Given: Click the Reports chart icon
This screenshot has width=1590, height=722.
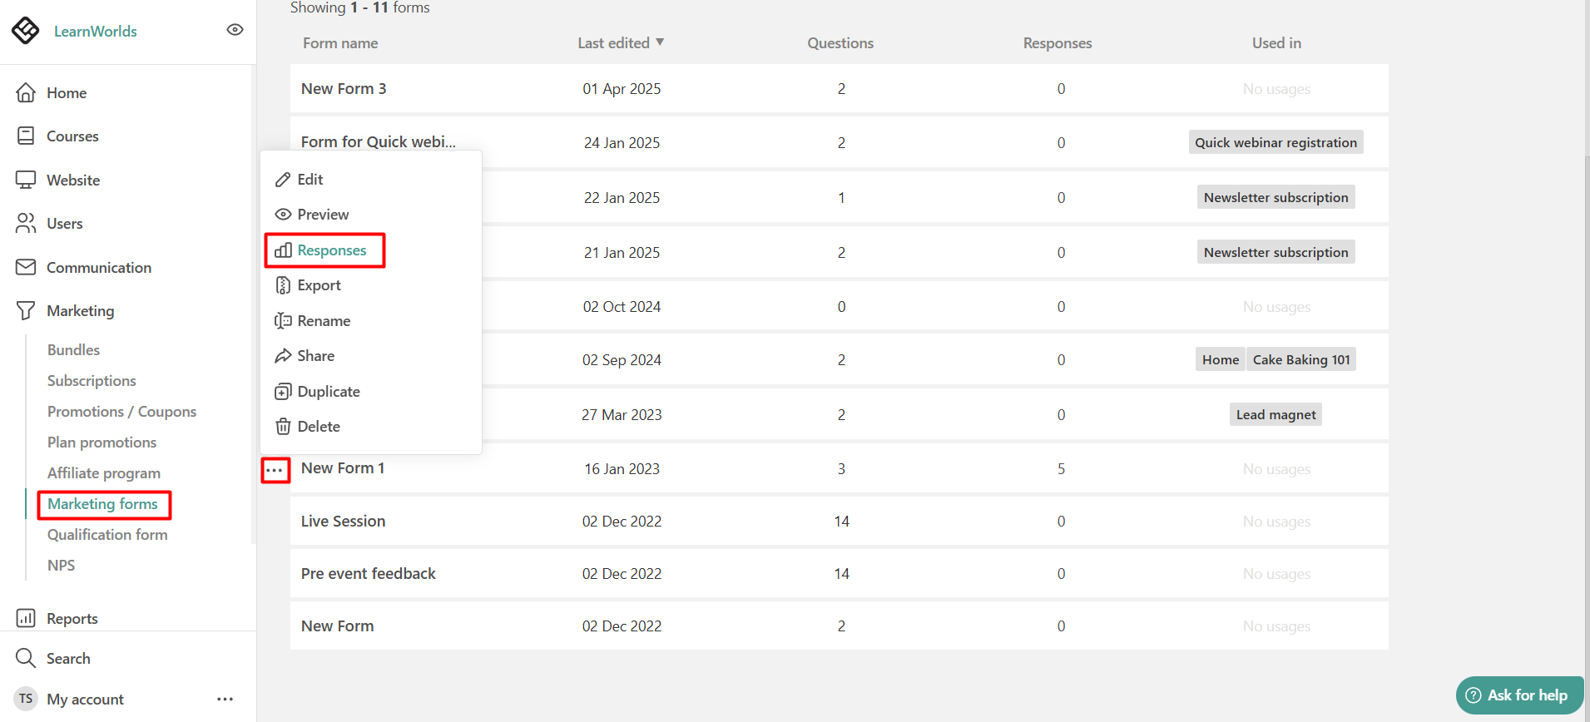Looking at the screenshot, I should (x=26, y=618).
